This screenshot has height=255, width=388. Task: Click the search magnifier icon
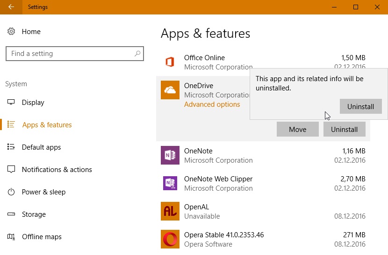(137, 53)
